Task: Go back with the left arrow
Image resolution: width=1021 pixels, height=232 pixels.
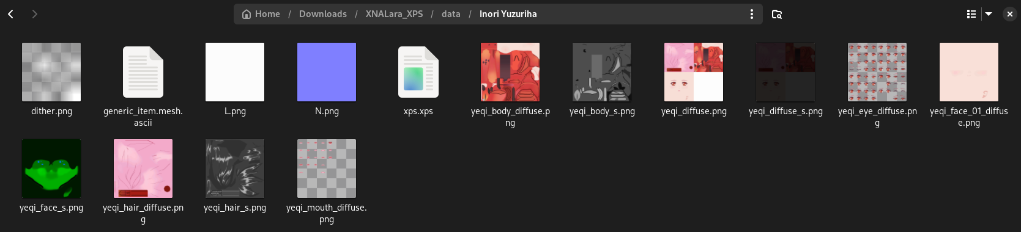Action: 10,14
